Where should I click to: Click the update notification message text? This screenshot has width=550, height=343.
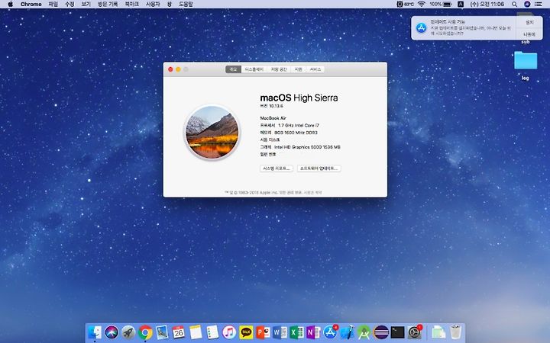click(471, 30)
